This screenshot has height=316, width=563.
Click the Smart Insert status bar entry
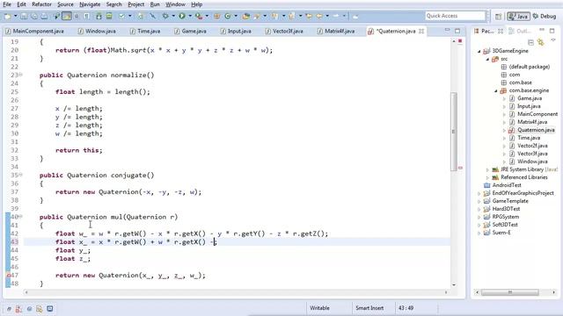[x=369, y=308]
